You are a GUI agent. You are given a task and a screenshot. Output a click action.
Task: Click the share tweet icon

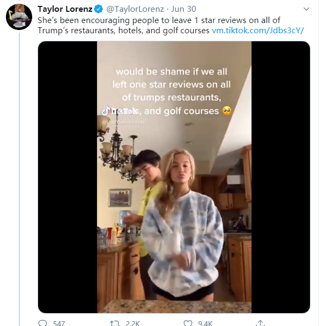coord(260,323)
